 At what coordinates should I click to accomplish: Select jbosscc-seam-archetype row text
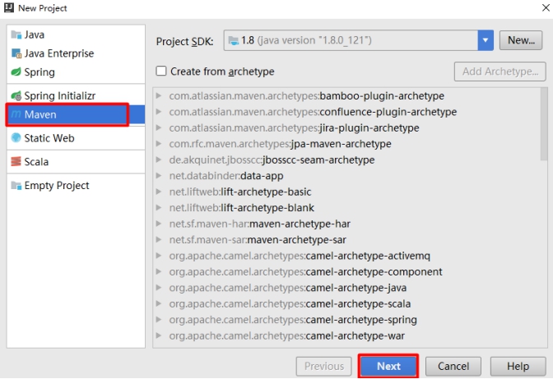coord(272,160)
